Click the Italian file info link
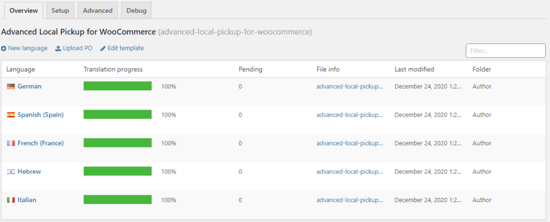 350,200
